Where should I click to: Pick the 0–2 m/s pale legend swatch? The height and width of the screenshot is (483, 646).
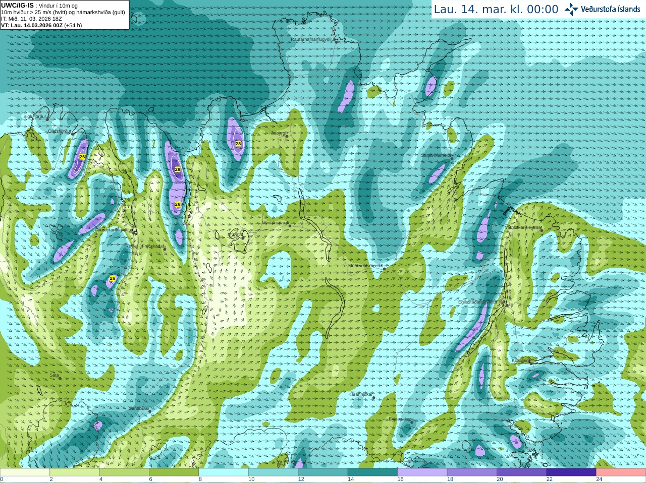click(25, 472)
